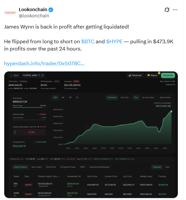Click the copy address icon
The height and width of the screenshot is (200, 186).
coord(39,75)
